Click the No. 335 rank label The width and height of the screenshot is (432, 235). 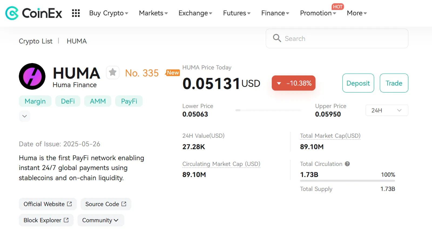click(x=142, y=73)
